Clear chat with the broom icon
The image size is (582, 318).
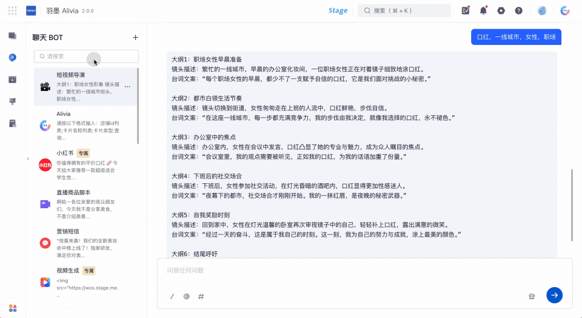[x=532, y=296]
